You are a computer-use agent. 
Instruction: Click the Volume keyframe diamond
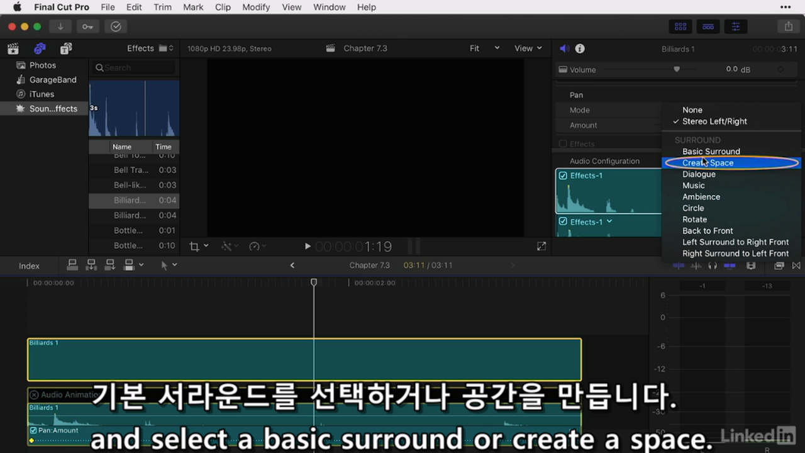click(780, 69)
